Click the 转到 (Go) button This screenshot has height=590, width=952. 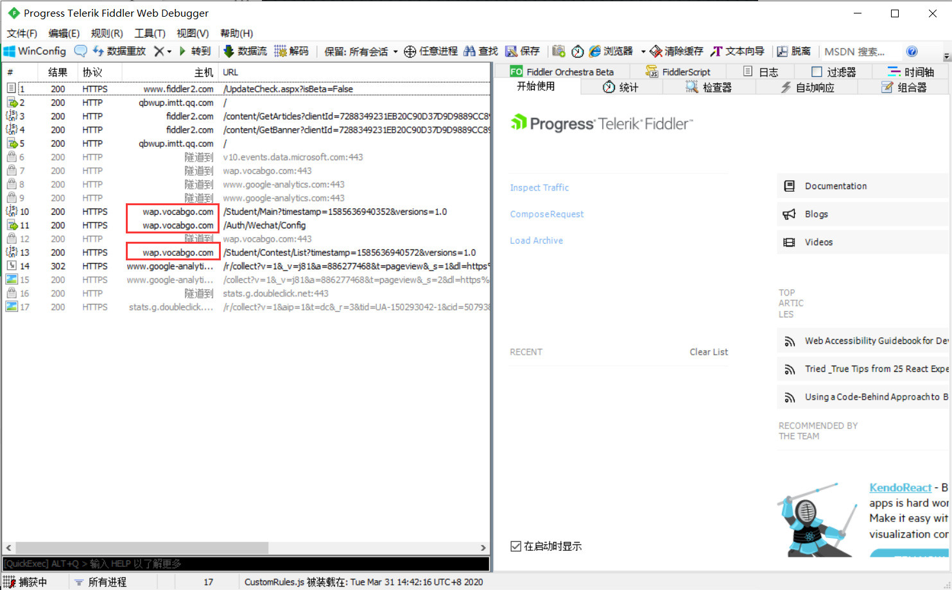[195, 51]
